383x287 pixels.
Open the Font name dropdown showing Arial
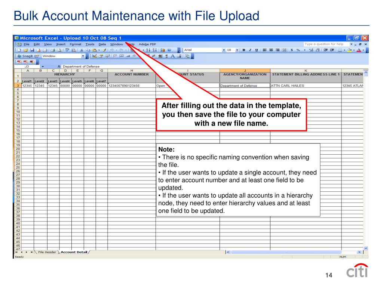pyautogui.click(x=224, y=50)
